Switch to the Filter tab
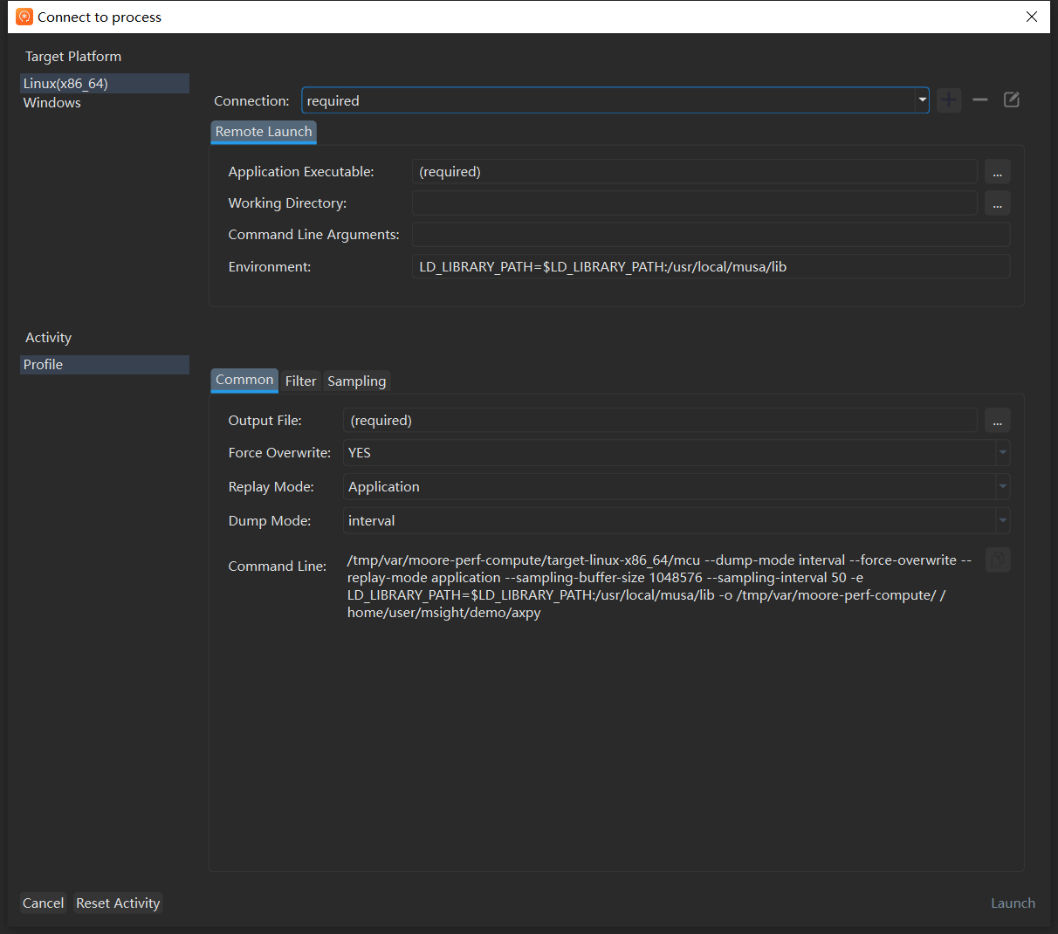The width and height of the screenshot is (1058, 934). 300,381
